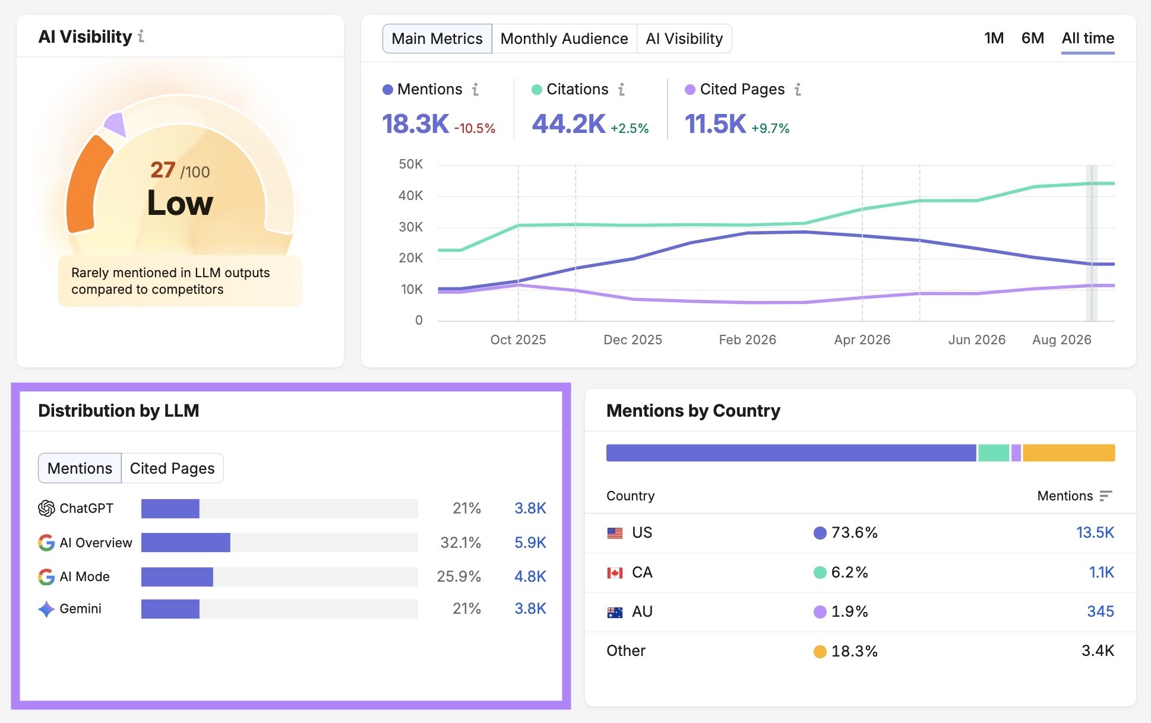Sort by Mentions column sort icon
Viewport: 1151px width, 723px height.
click(x=1105, y=496)
